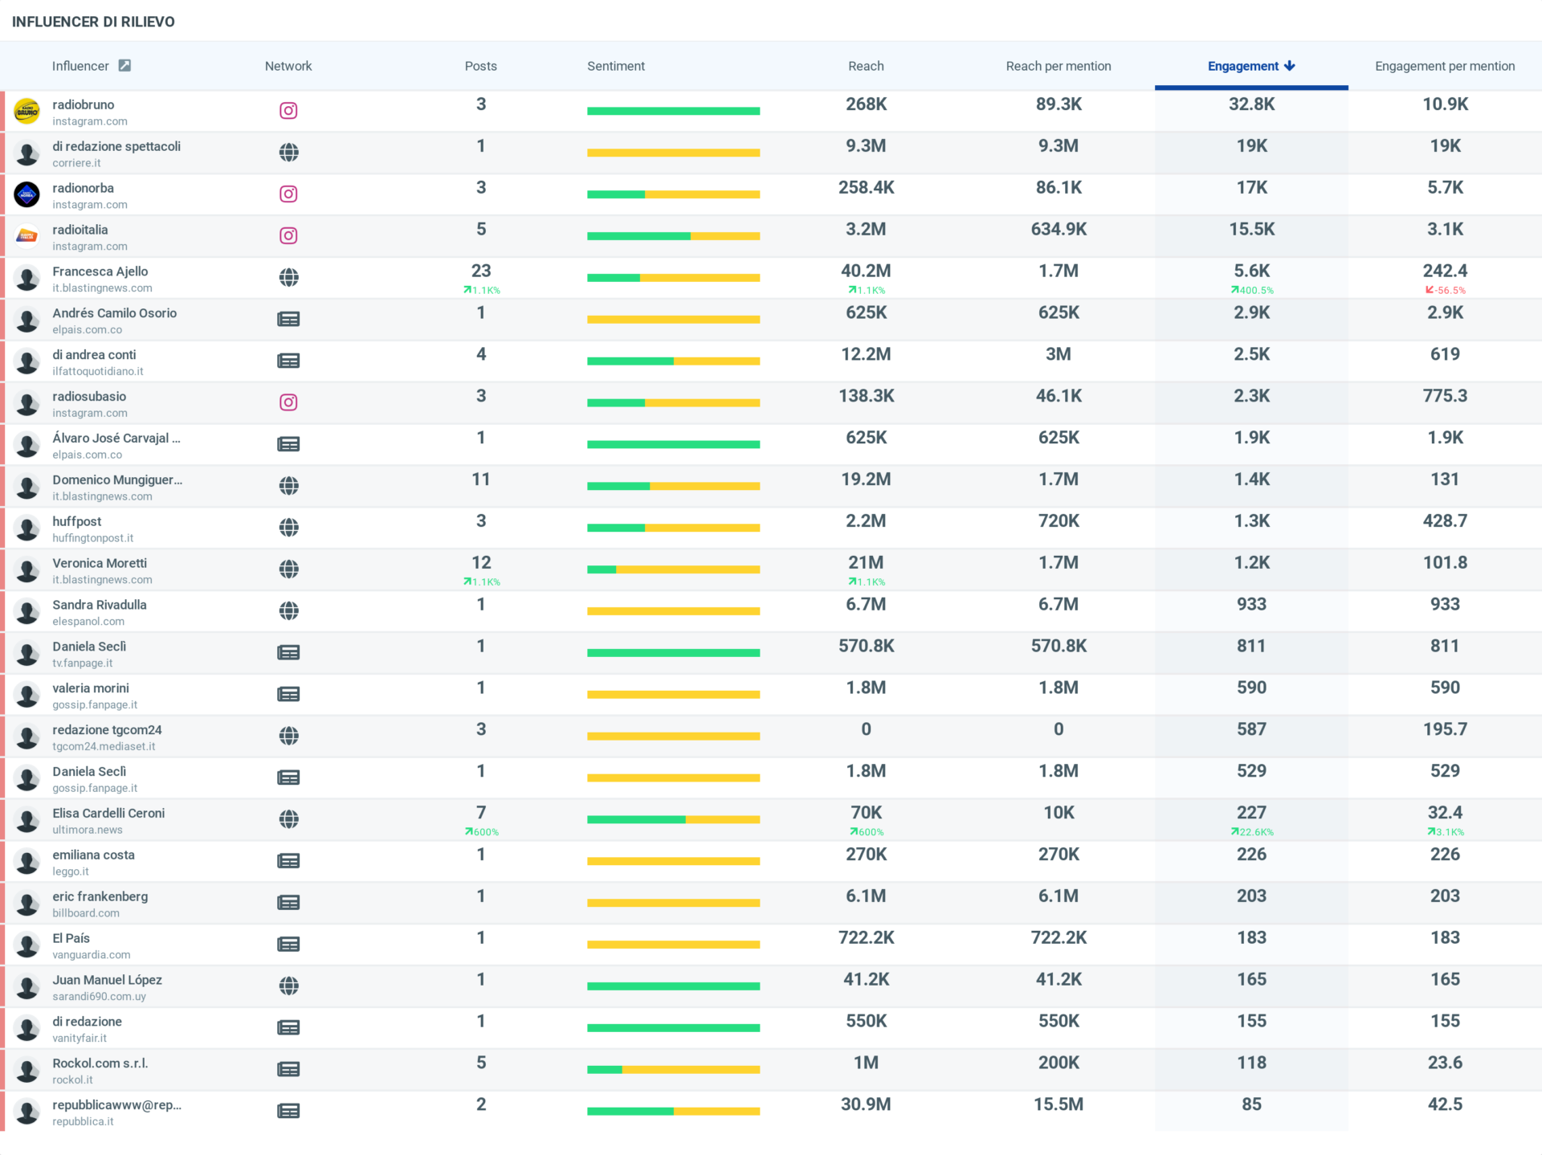
Task: Click the news icon for Álvaro José Carvajal
Action: tap(288, 444)
